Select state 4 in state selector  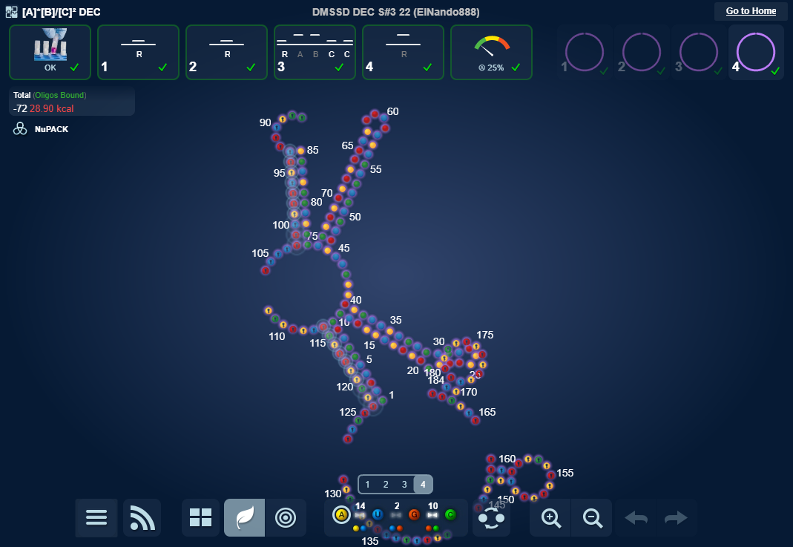click(x=423, y=485)
